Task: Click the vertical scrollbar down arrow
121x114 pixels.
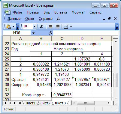Action: [116, 98]
